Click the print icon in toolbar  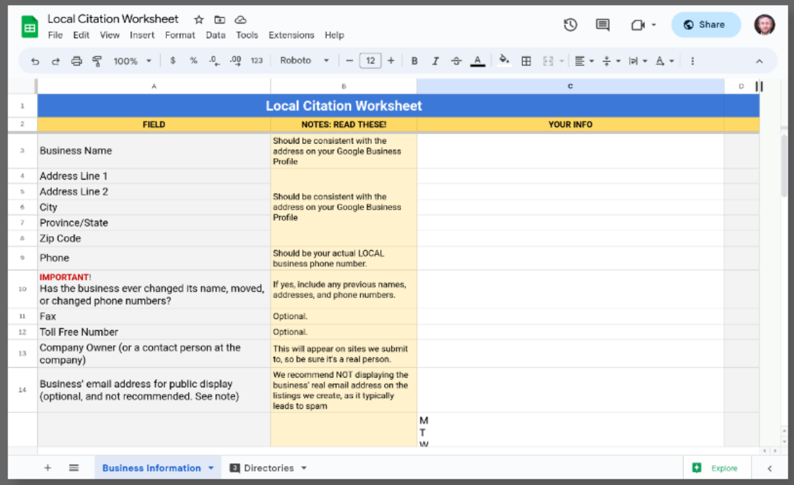(x=76, y=61)
